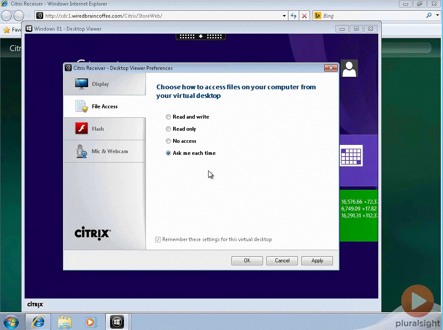This screenshot has height=330, width=443.
Task: Stop loading with the red X
Action: (304, 16)
